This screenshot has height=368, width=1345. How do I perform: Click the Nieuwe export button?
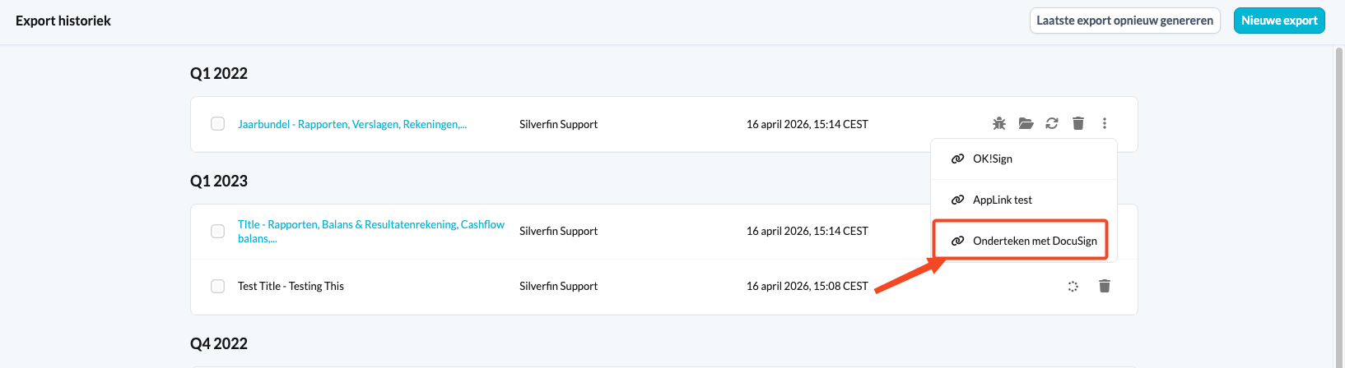tap(1279, 21)
